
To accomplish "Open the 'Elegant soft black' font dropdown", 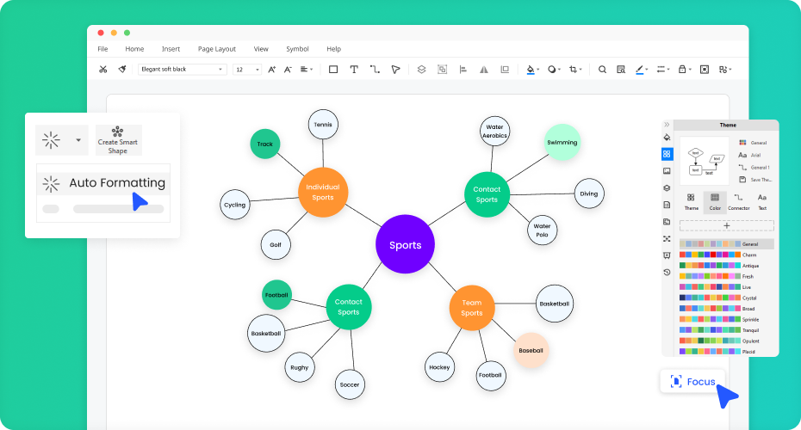I will coord(182,70).
